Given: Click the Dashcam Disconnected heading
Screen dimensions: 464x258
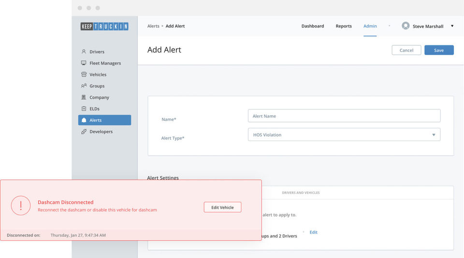Looking at the screenshot, I should click(65, 202).
